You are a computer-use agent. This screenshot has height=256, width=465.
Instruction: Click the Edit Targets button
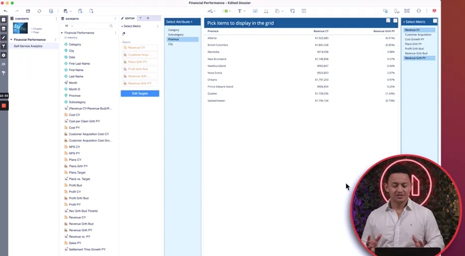pos(140,93)
